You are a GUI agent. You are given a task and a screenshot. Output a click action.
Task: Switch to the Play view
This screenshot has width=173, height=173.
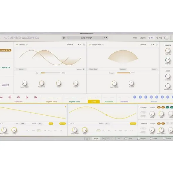tap(135, 38)
